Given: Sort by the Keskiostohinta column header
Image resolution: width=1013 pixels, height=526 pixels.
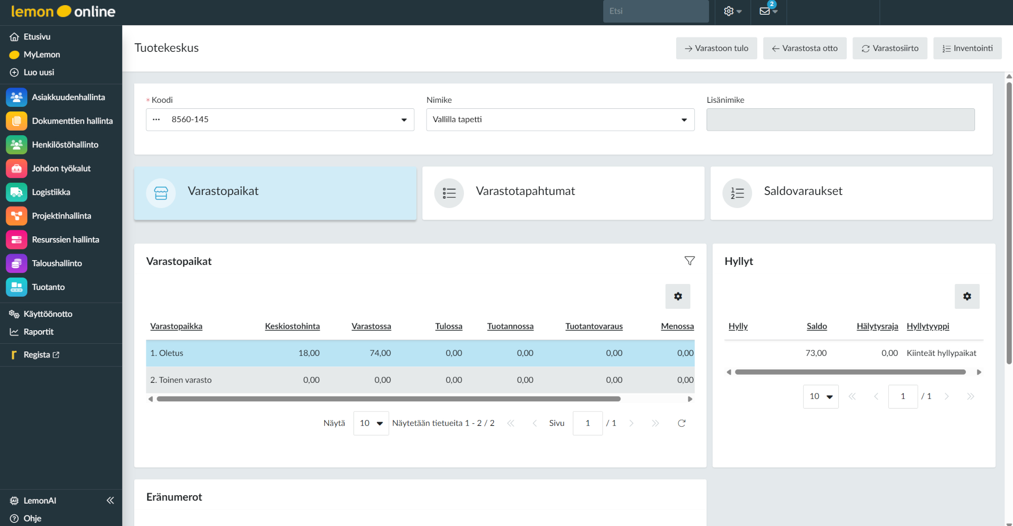Looking at the screenshot, I should click(x=292, y=327).
